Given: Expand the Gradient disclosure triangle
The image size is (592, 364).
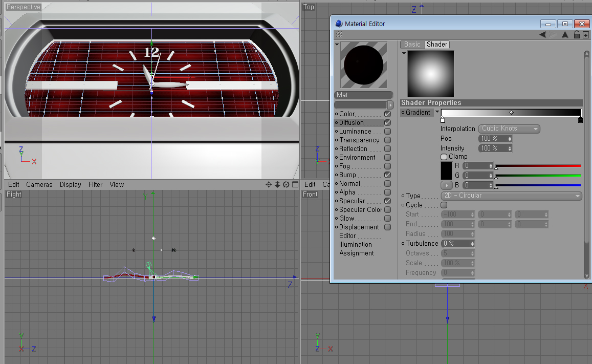Looking at the screenshot, I should pyautogui.click(x=437, y=112).
